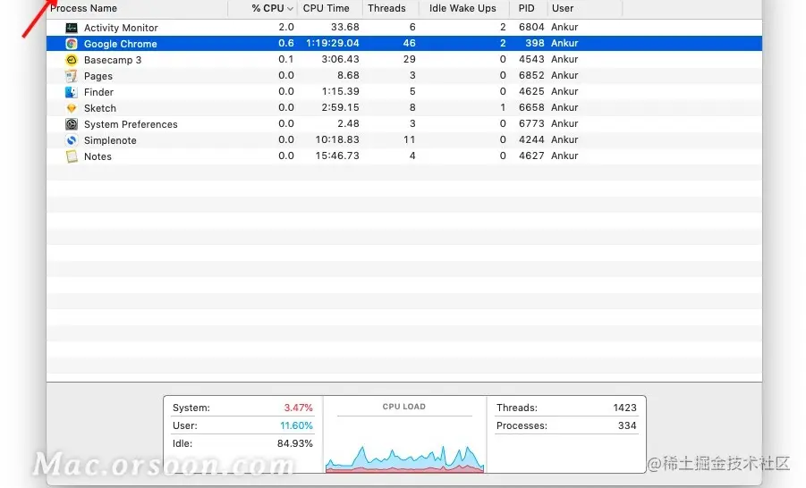Click PID 6804 cell
Viewport: 806px width, 488px height.
click(x=531, y=27)
